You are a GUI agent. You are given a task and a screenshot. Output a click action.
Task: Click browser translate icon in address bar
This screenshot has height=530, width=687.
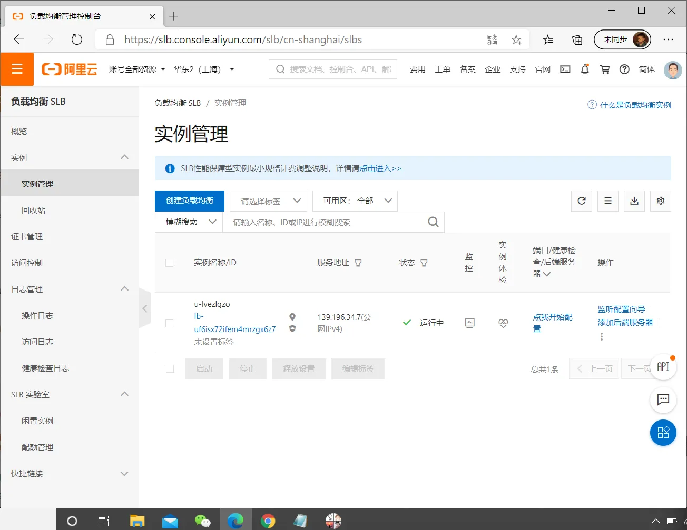click(493, 40)
